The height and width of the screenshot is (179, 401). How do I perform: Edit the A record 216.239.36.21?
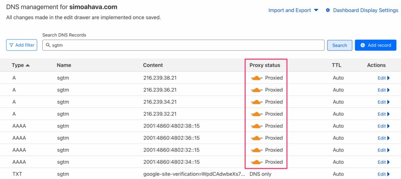tap(384, 90)
